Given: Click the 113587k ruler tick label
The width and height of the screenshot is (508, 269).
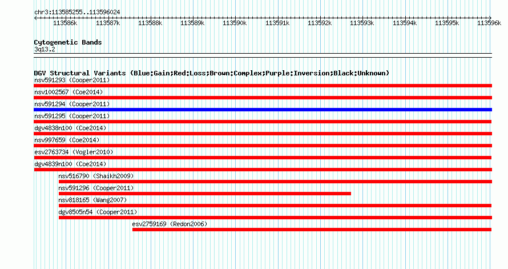Looking at the screenshot, I should (108, 23).
